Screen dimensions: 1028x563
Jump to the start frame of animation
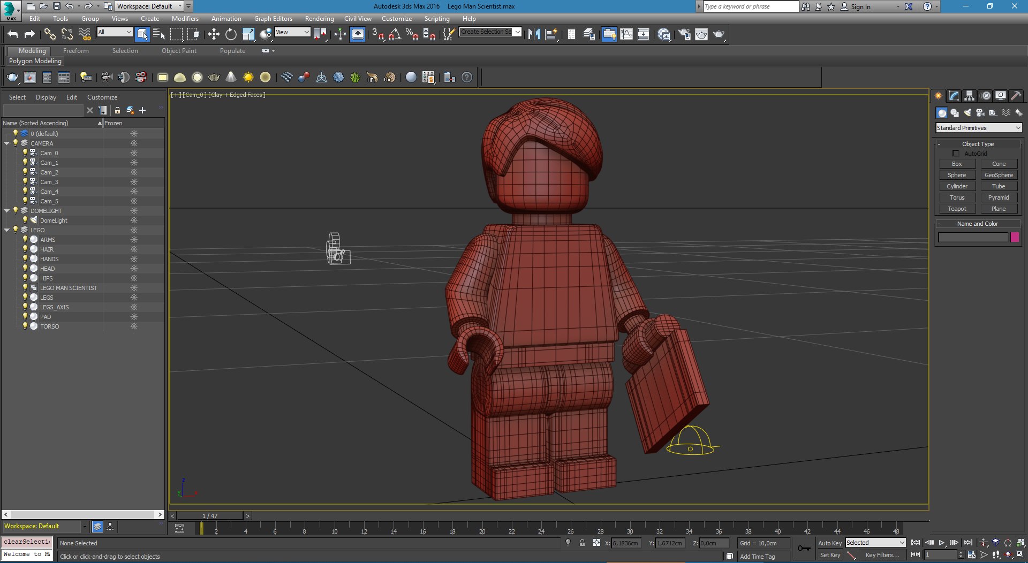tap(916, 543)
